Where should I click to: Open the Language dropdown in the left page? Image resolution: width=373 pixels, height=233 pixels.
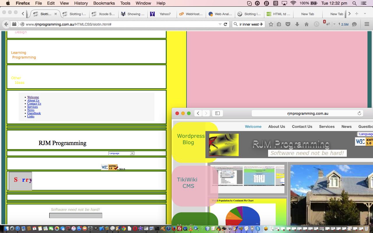coord(121,153)
